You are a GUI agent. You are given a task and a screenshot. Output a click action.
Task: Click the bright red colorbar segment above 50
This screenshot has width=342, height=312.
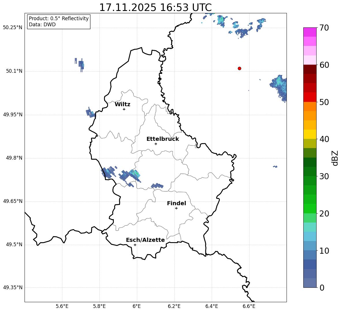click(310, 97)
